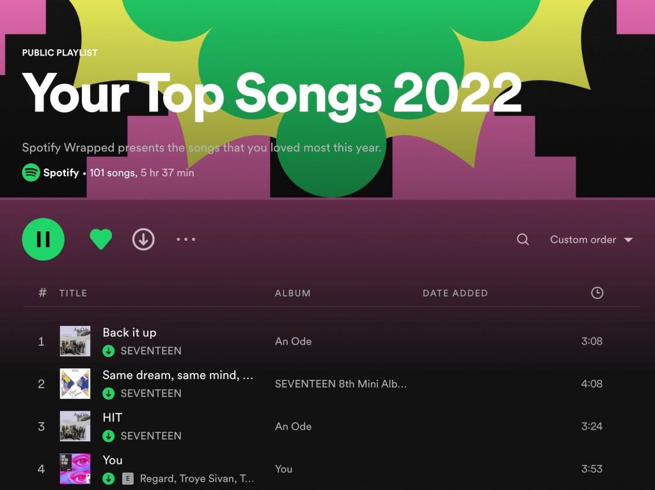The width and height of the screenshot is (655, 490).
Task: Open the Spotify owner profile link
Action: (61, 172)
